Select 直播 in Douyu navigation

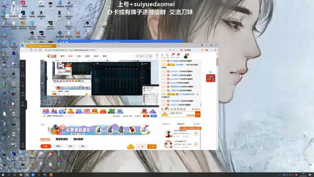[x=71, y=56]
